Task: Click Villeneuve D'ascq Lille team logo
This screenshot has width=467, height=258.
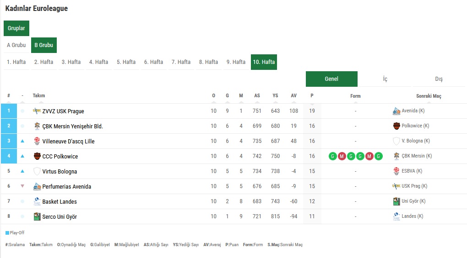Action: tap(37, 141)
